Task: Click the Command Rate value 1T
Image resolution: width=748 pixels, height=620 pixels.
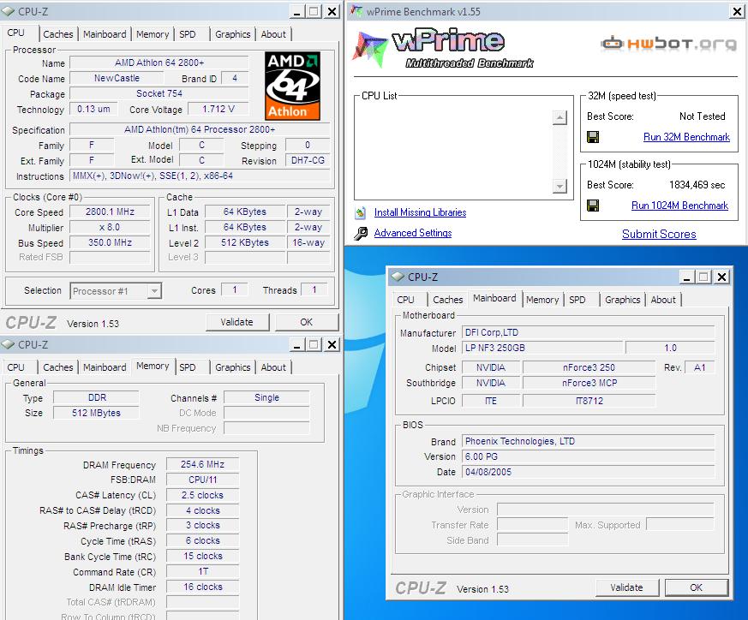Action: tap(202, 572)
